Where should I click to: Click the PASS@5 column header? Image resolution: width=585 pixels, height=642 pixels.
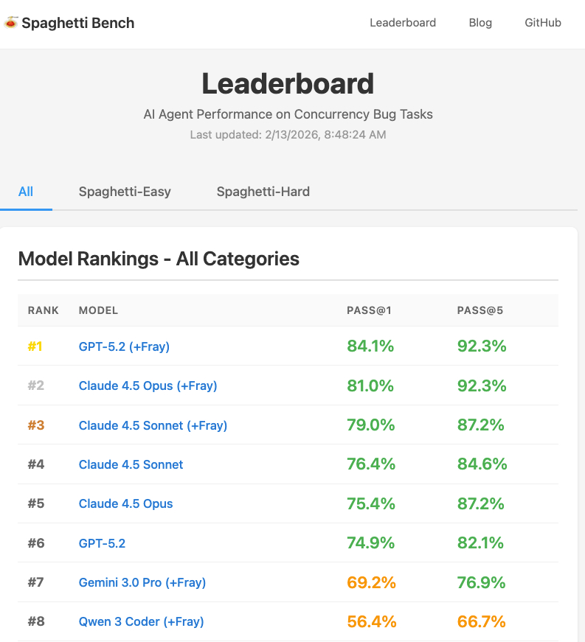[x=480, y=310]
